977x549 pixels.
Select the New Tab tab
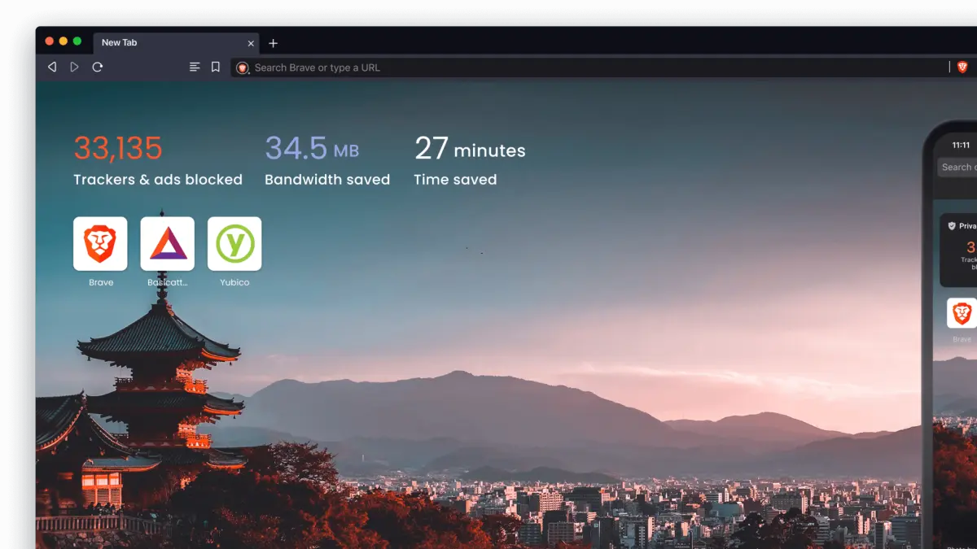coord(163,43)
